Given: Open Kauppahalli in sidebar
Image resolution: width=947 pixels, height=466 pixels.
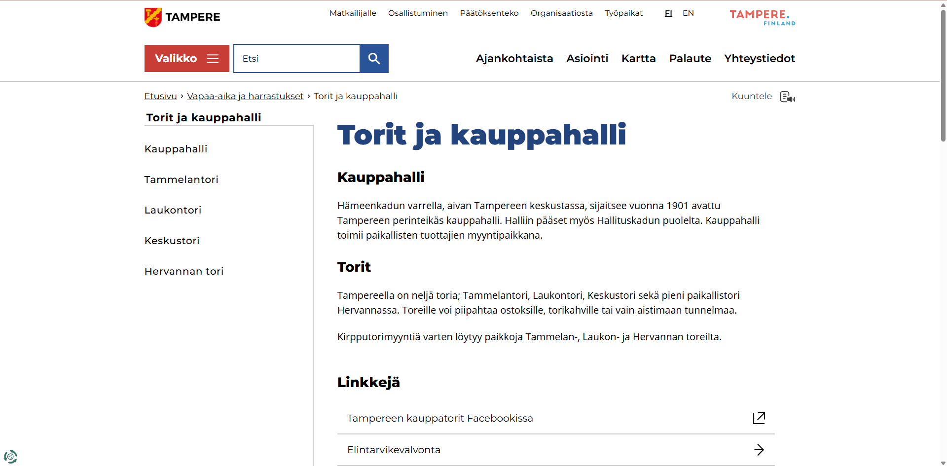Looking at the screenshot, I should tap(176, 149).
